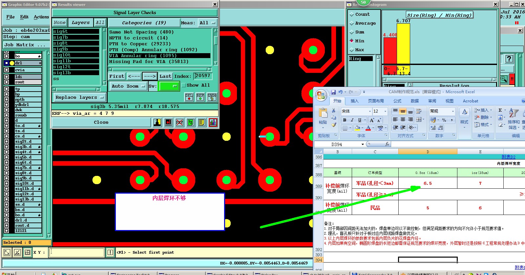Click the center-align text icon in Excel
The width and height of the screenshot is (525, 275).
tap(403, 119)
